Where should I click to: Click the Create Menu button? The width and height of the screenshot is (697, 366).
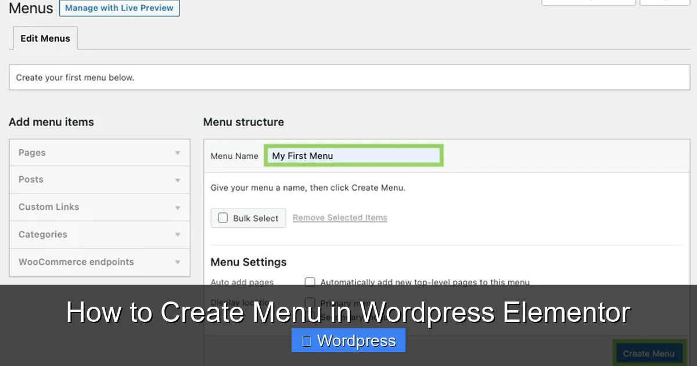(649, 353)
